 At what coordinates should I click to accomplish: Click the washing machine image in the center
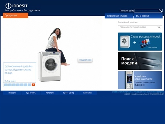(x=49, y=66)
